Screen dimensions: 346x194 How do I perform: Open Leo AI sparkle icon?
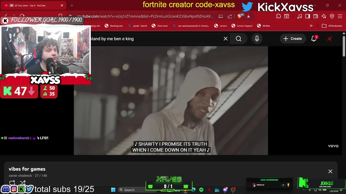point(324,16)
